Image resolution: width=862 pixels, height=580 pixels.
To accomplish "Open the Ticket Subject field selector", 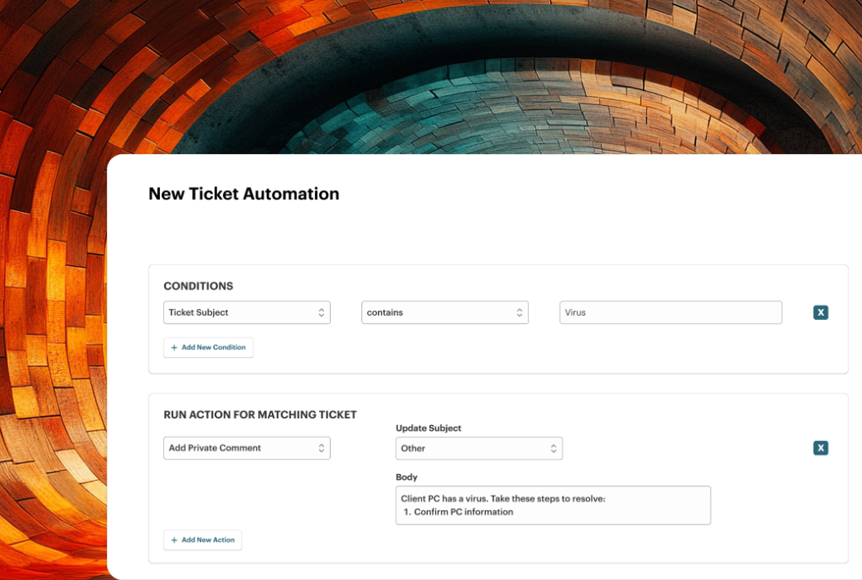I will point(247,312).
